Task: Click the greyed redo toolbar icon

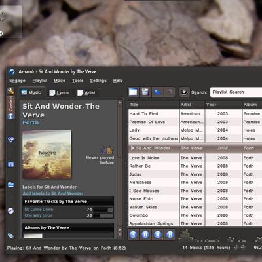Action: tap(170, 92)
